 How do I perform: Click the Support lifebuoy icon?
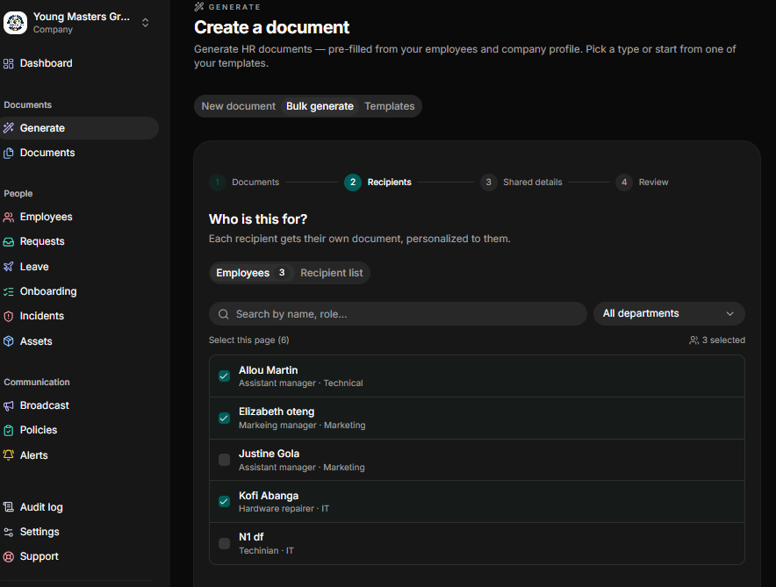click(x=9, y=556)
